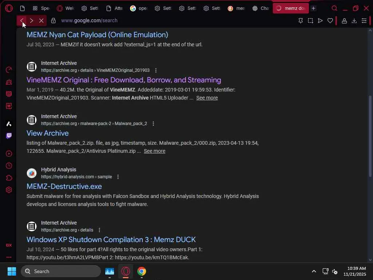
Task: Open the profile account icon
Action: coord(344,21)
